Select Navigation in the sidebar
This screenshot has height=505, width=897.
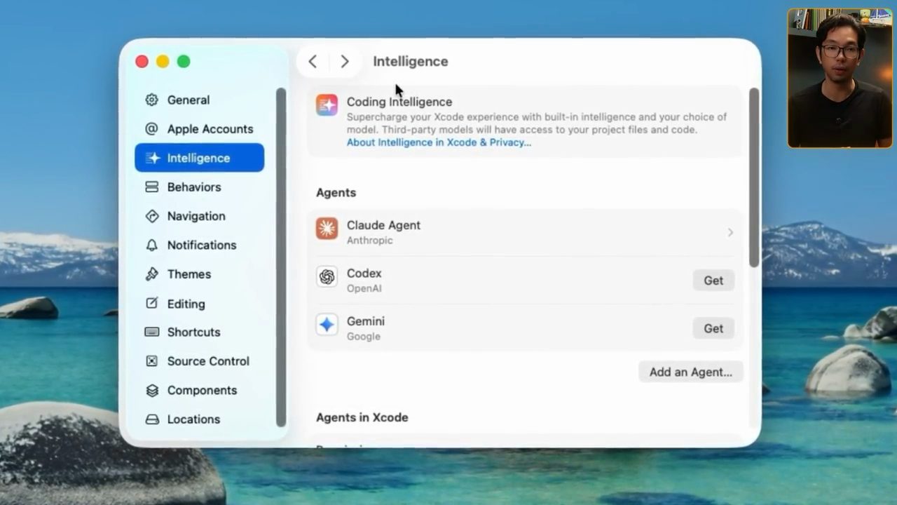[x=200, y=216]
